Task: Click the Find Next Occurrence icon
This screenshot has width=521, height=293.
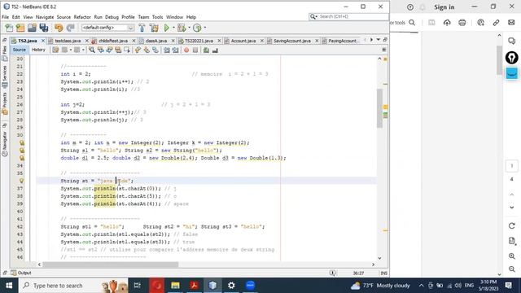Action: tap(109, 50)
